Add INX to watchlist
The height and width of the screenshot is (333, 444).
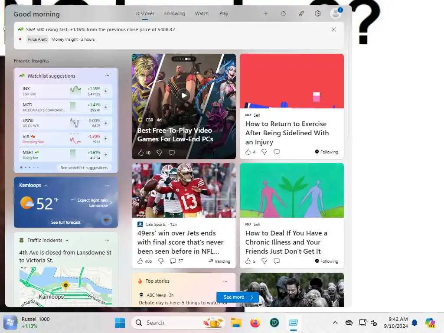click(106, 91)
